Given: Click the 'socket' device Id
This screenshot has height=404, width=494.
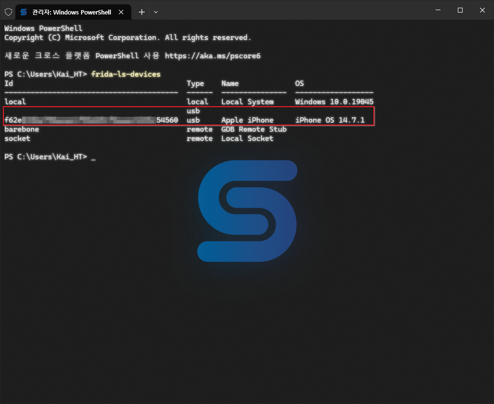Looking at the screenshot, I should (17, 139).
